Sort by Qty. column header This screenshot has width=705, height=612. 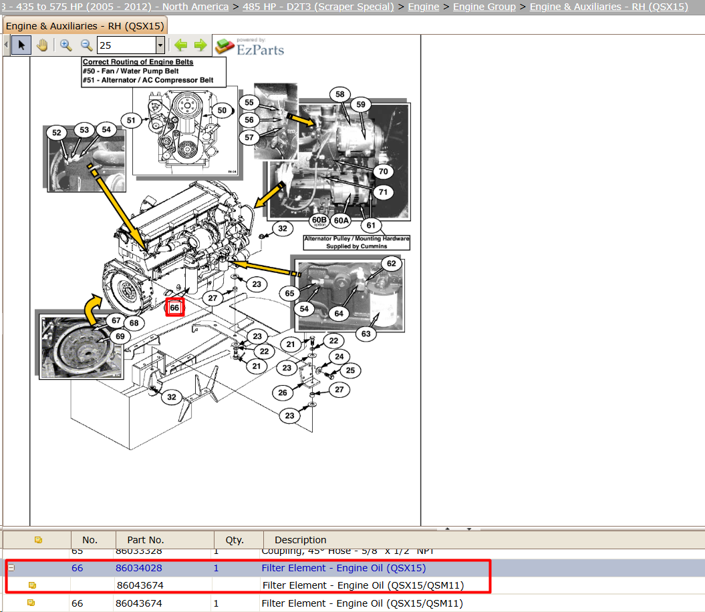pyautogui.click(x=239, y=540)
